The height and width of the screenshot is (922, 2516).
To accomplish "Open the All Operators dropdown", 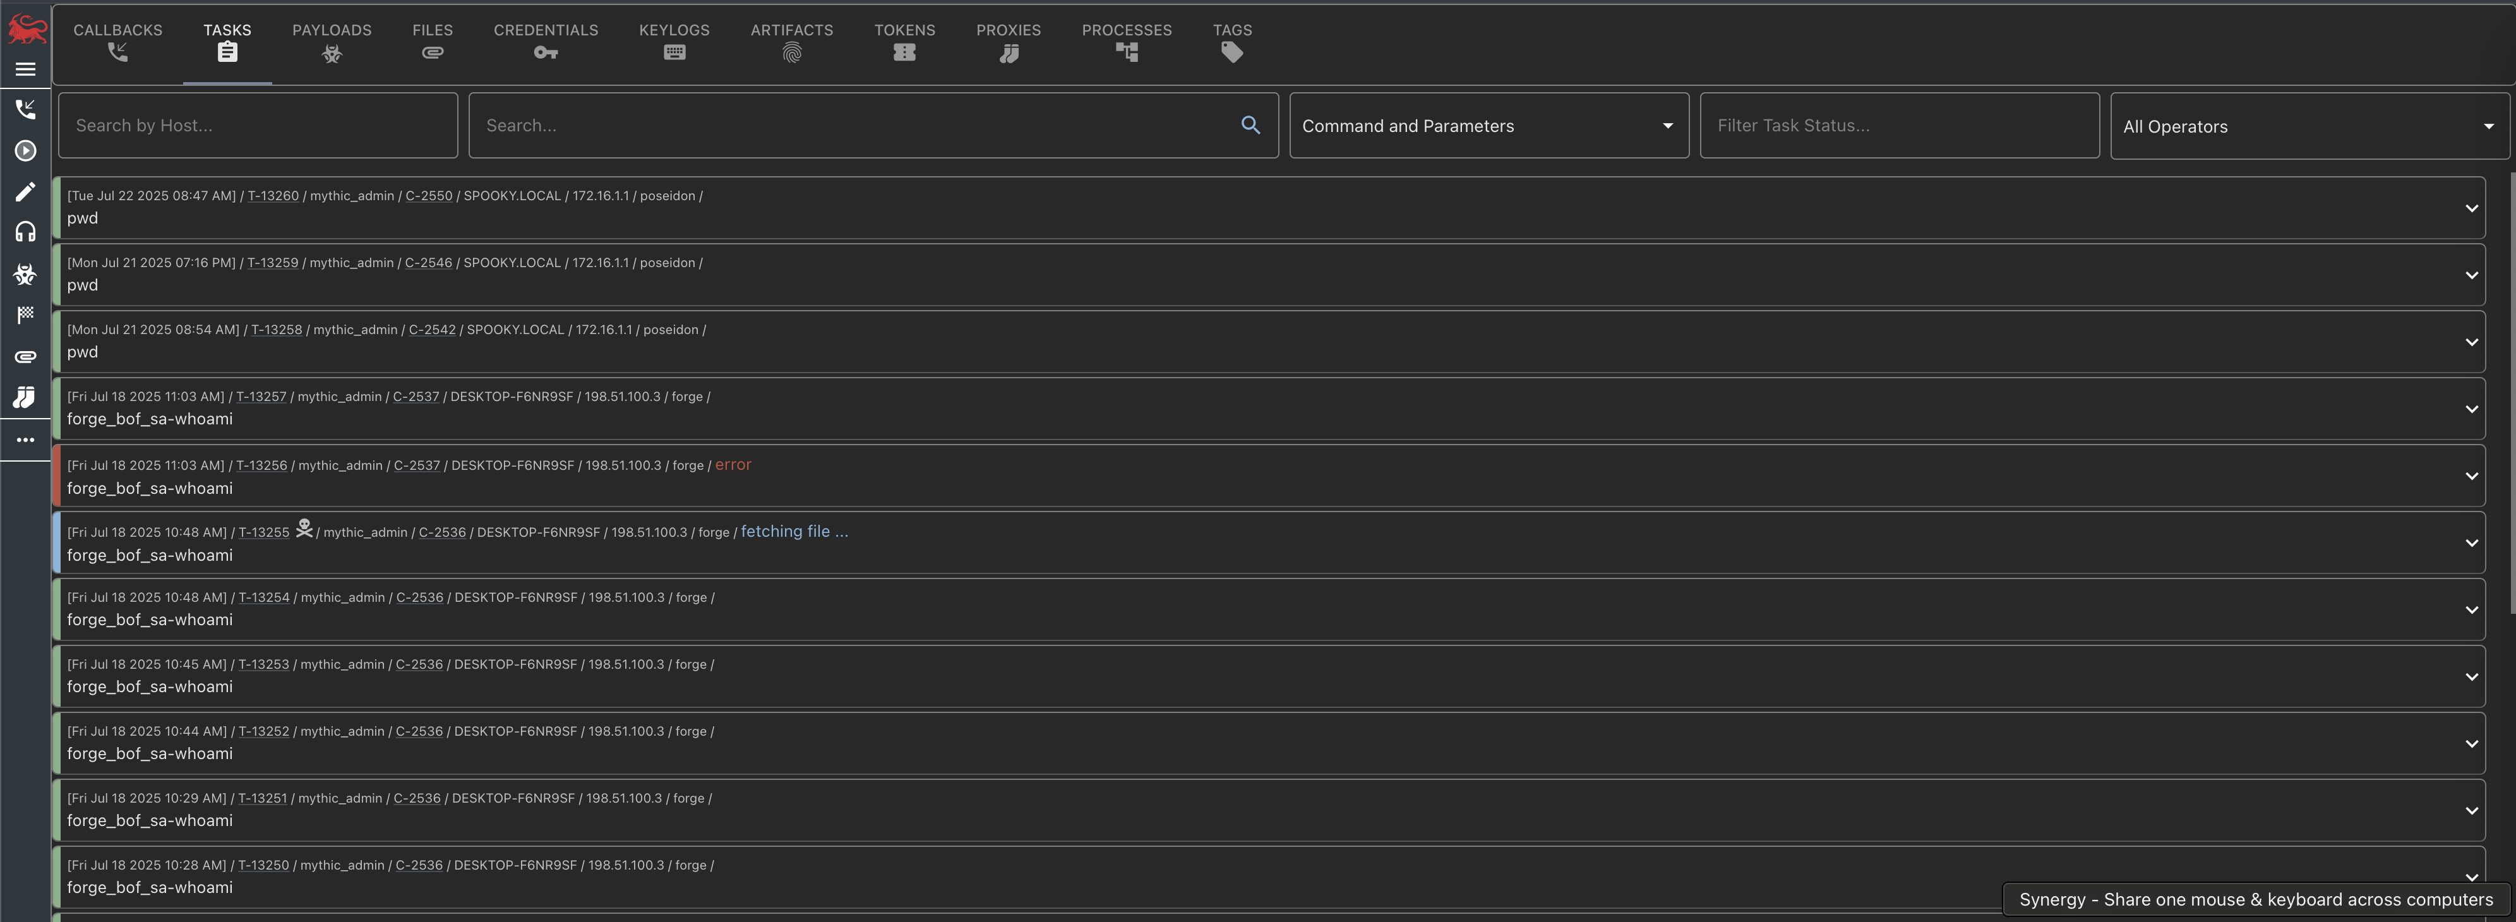I will pyautogui.click(x=2308, y=126).
